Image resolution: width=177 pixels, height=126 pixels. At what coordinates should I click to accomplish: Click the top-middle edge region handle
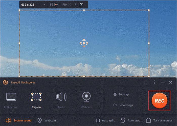click(84, 10)
